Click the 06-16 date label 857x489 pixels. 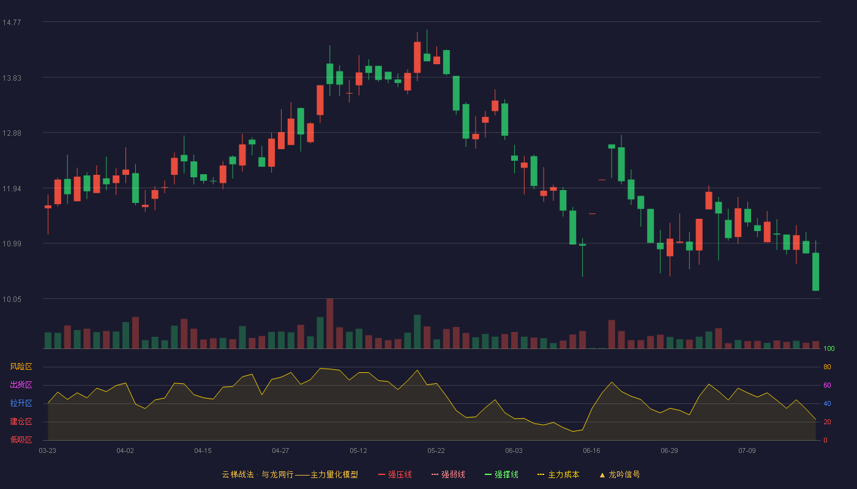click(x=591, y=450)
